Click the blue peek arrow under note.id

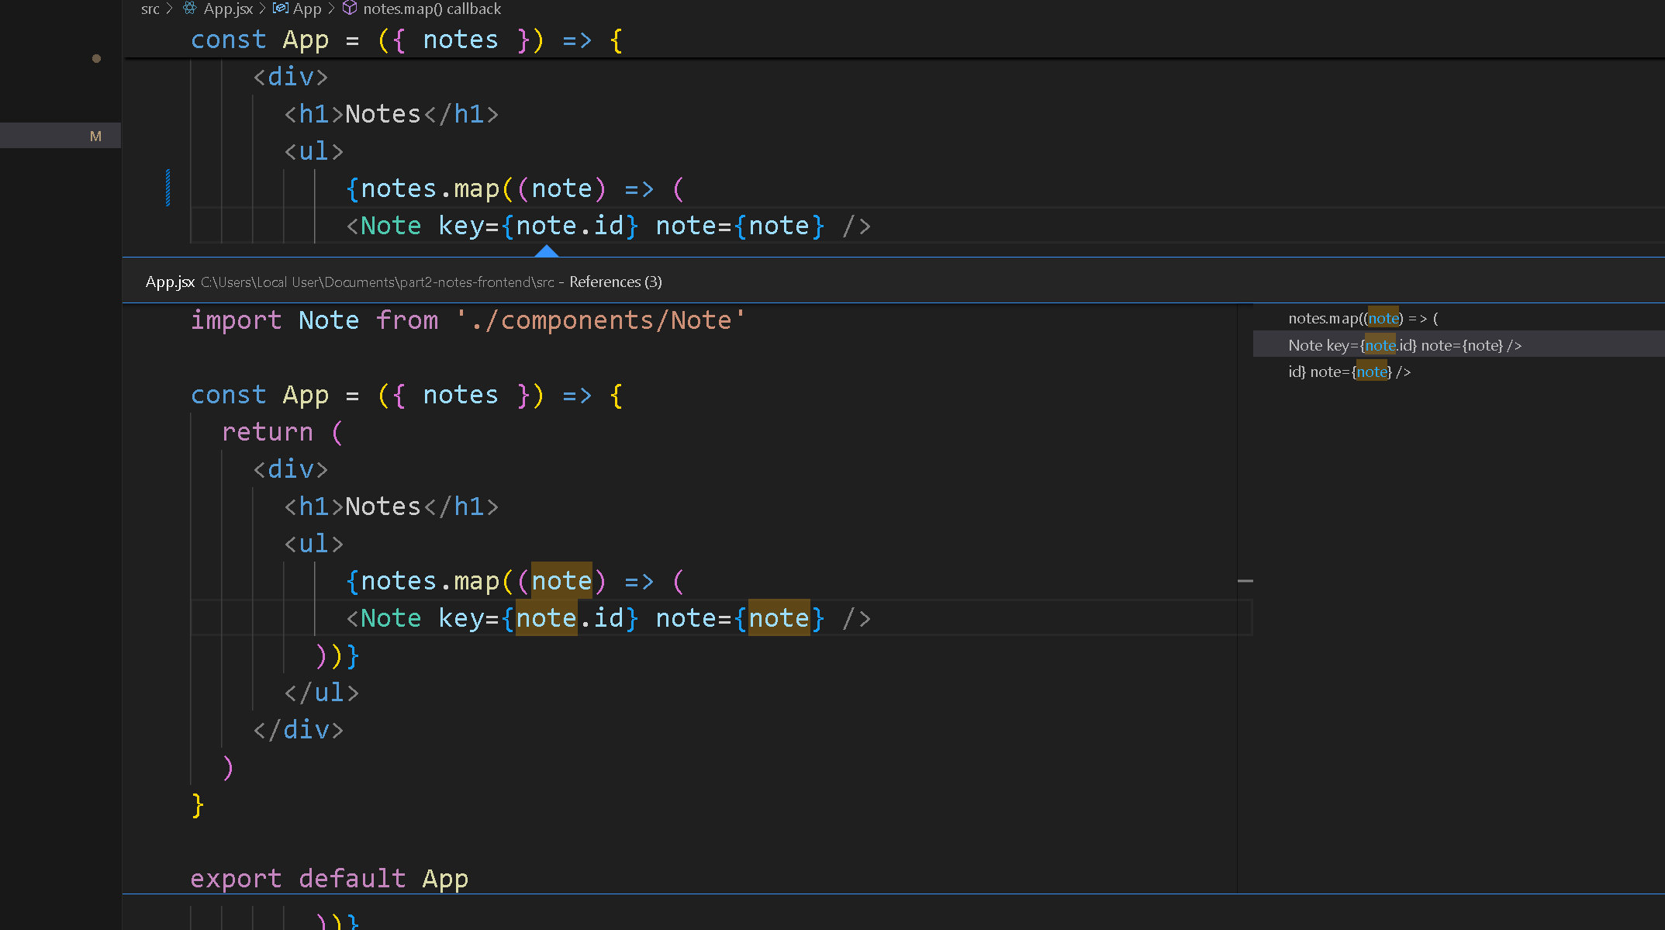(x=547, y=251)
